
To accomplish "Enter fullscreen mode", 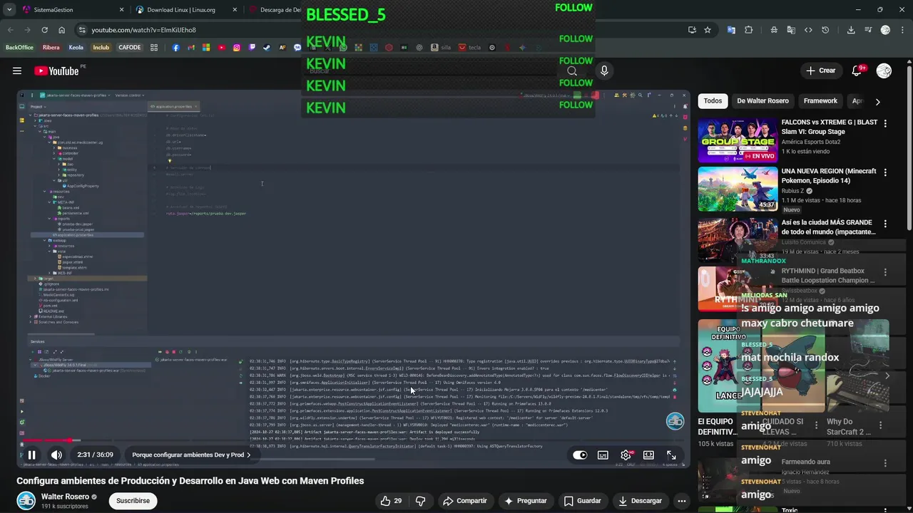I will point(671,455).
